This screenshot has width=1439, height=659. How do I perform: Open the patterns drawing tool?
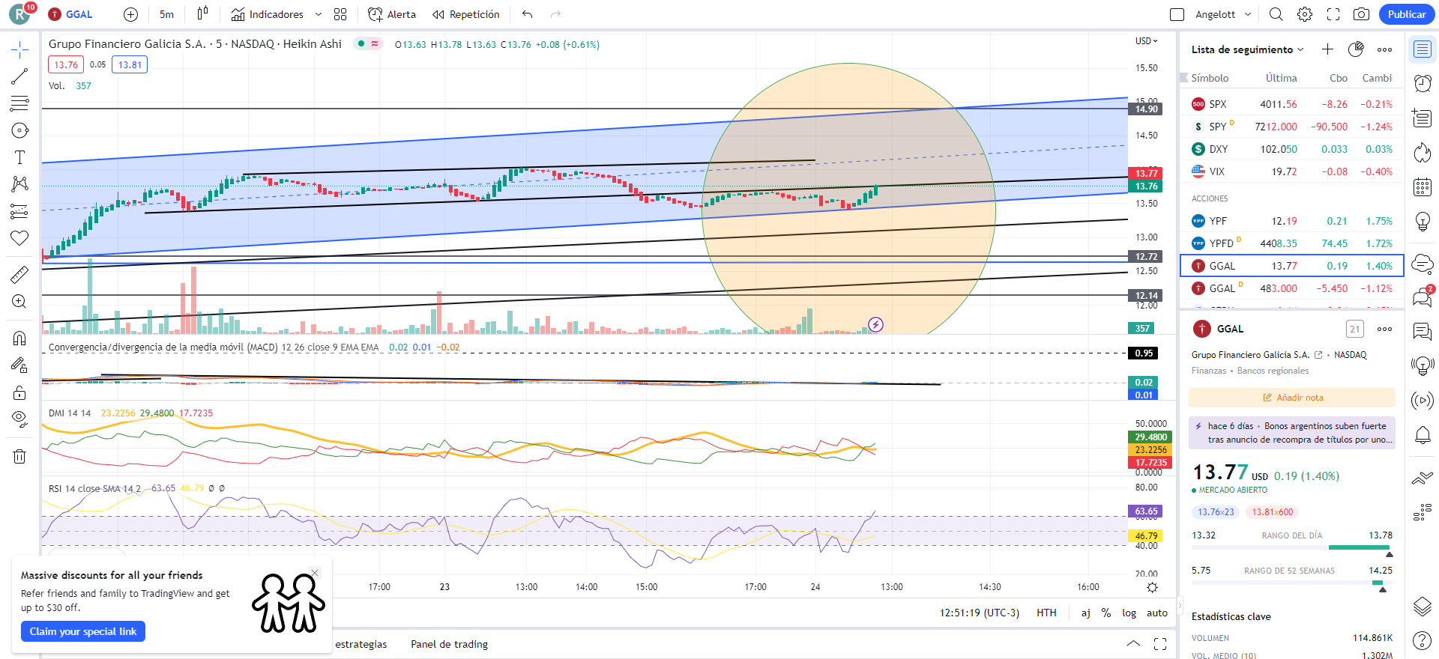(x=19, y=184)
